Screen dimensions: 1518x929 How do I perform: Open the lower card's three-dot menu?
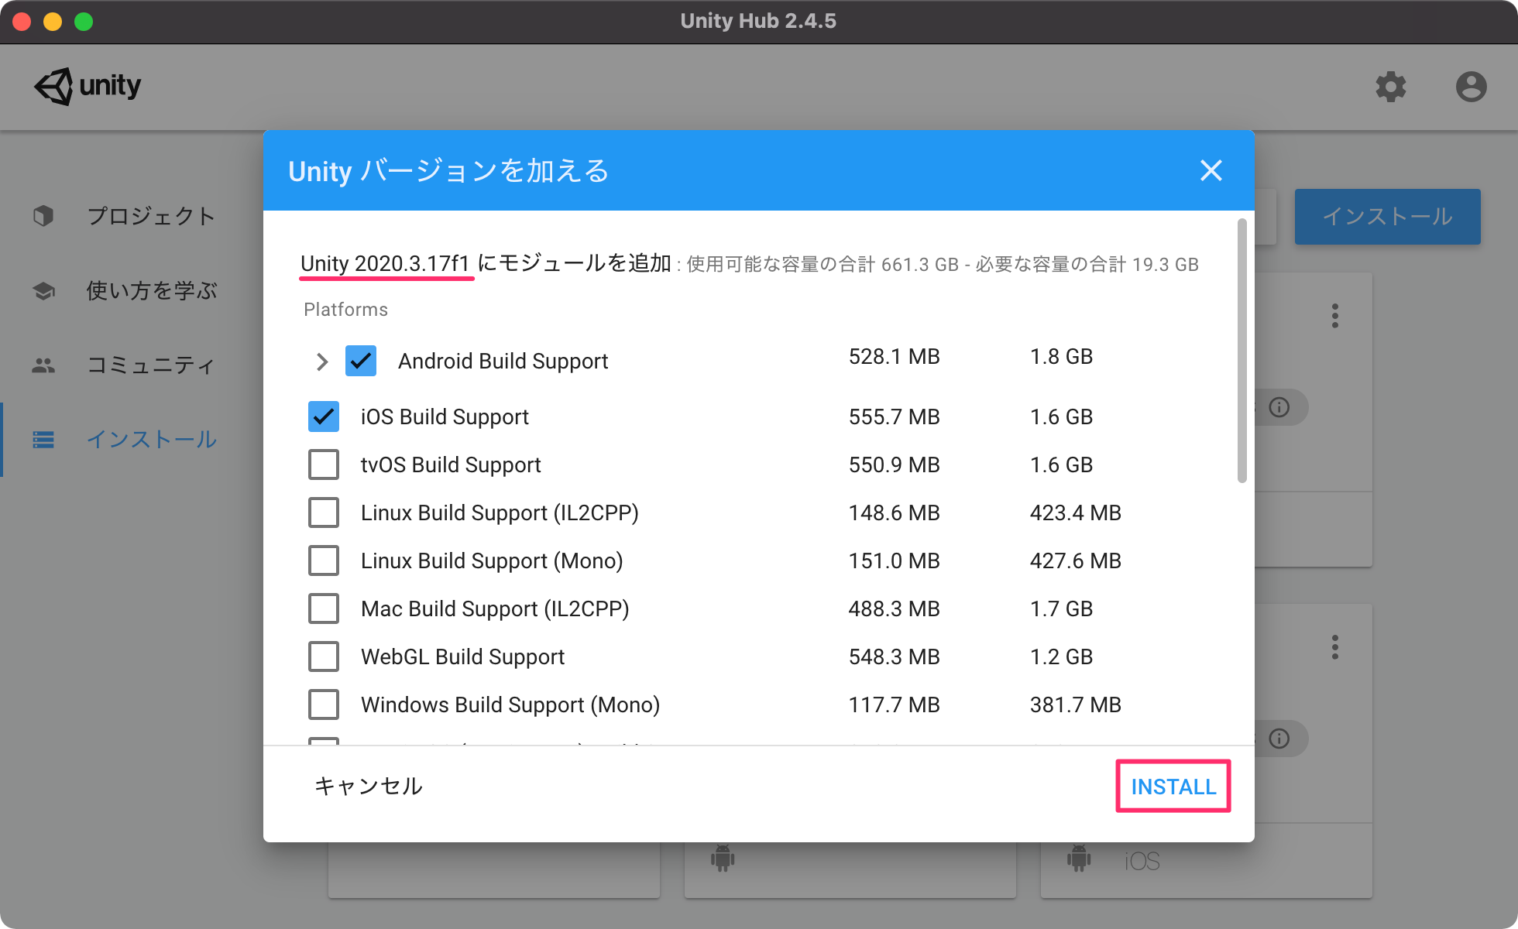click(x=1335, y=647)
